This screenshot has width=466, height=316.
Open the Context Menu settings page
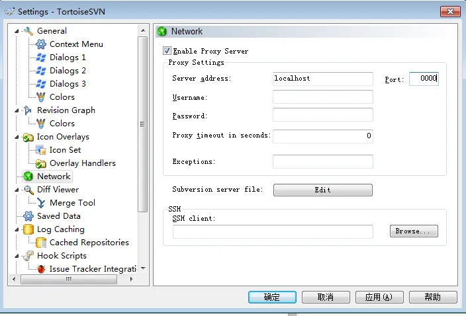click(x=76, y=44)
